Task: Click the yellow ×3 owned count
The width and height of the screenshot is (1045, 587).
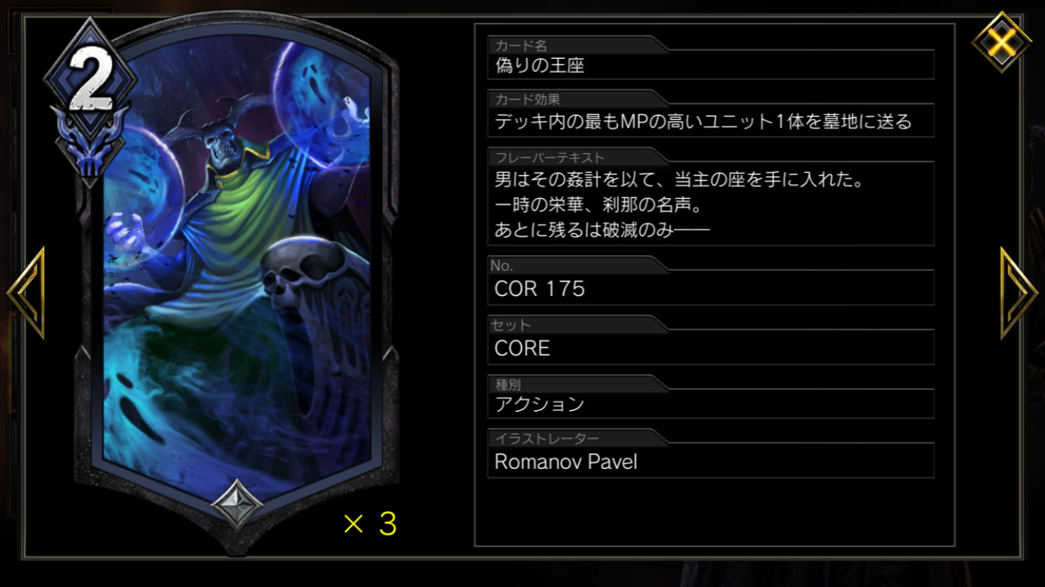Action: coord(370,524)
